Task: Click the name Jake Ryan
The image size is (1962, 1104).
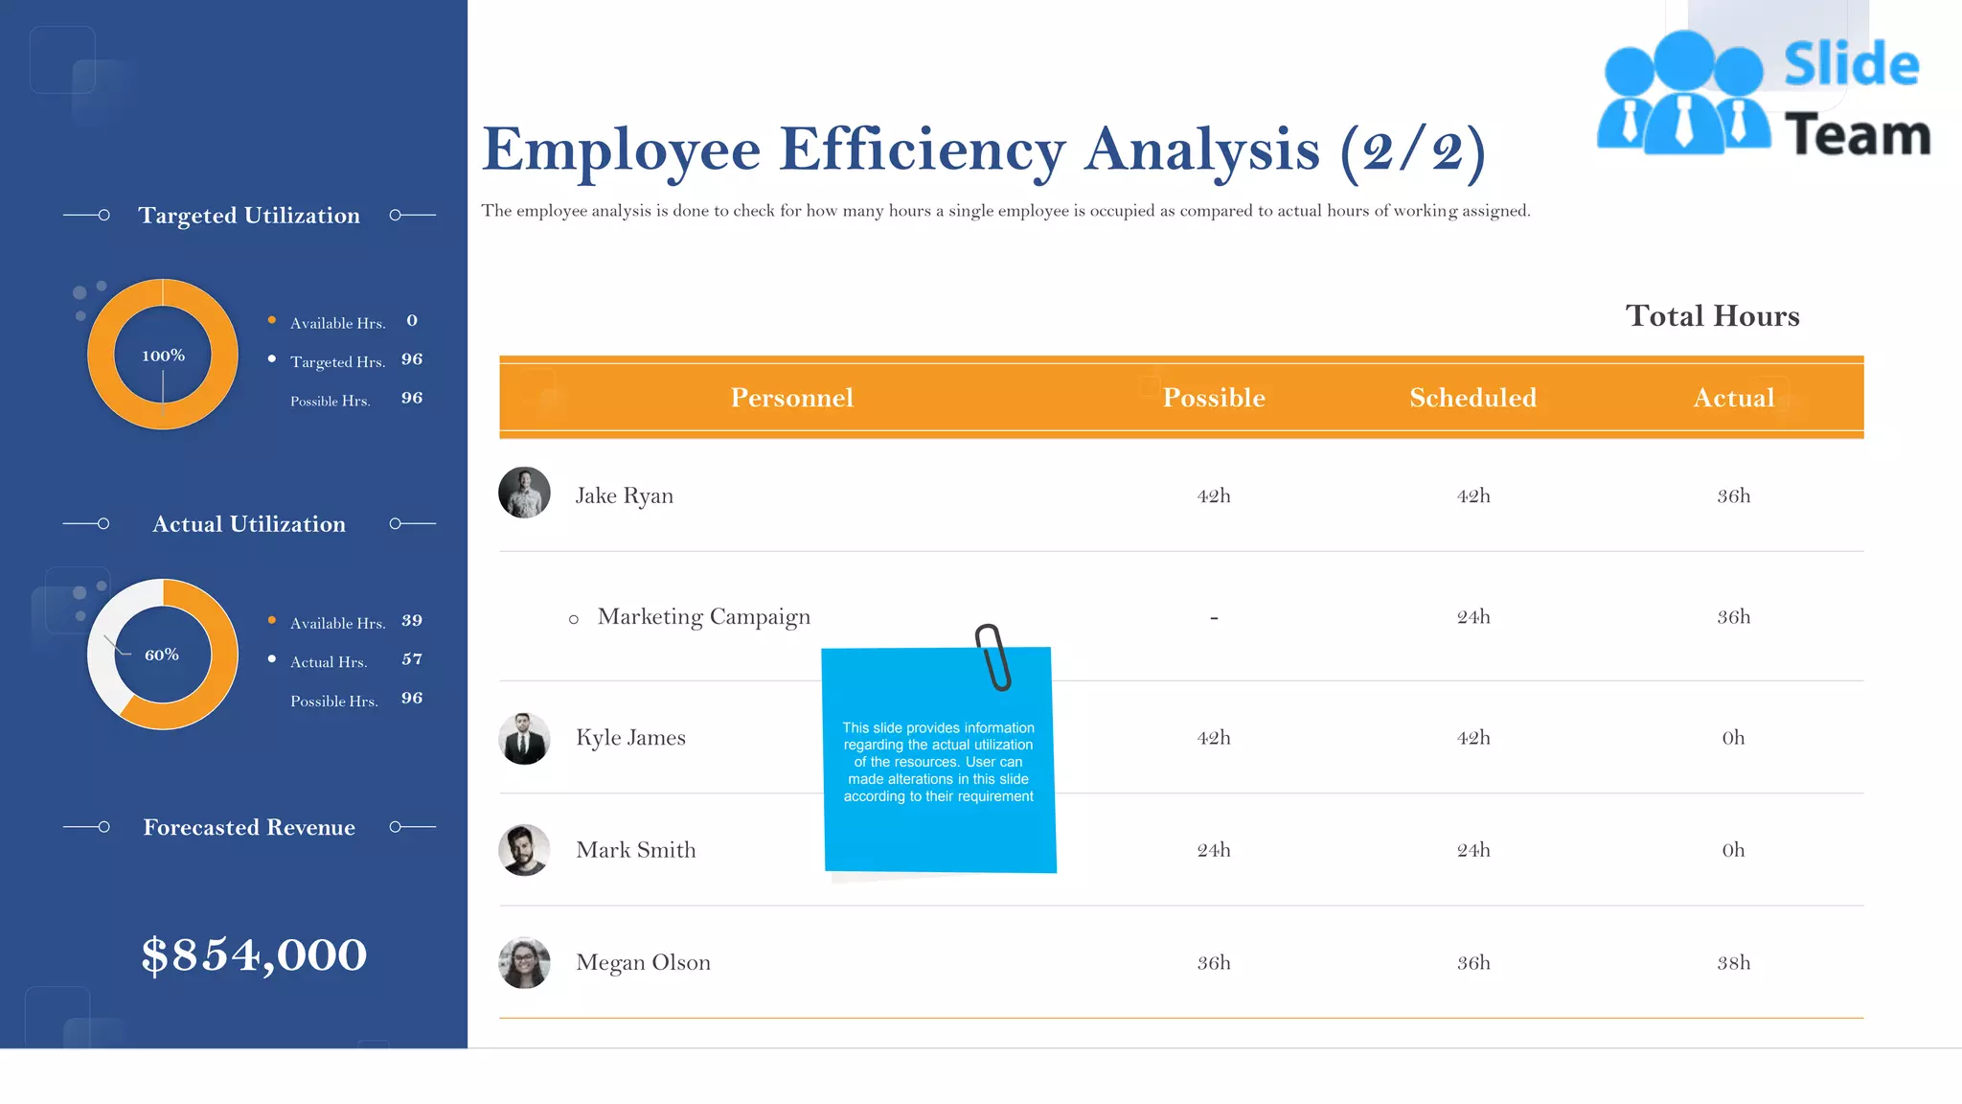Action: (x=625, y=495)
